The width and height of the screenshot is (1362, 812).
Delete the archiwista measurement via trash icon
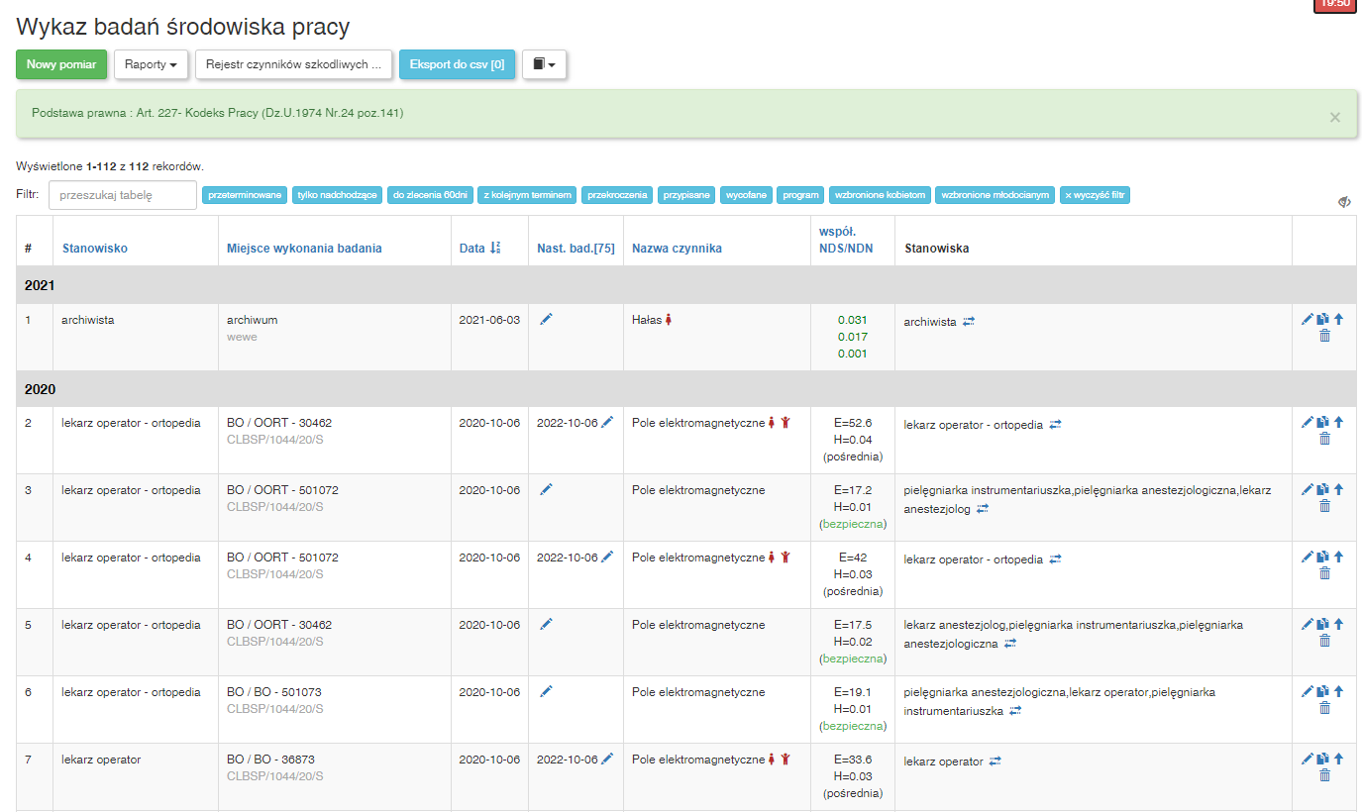point(1324,337)
